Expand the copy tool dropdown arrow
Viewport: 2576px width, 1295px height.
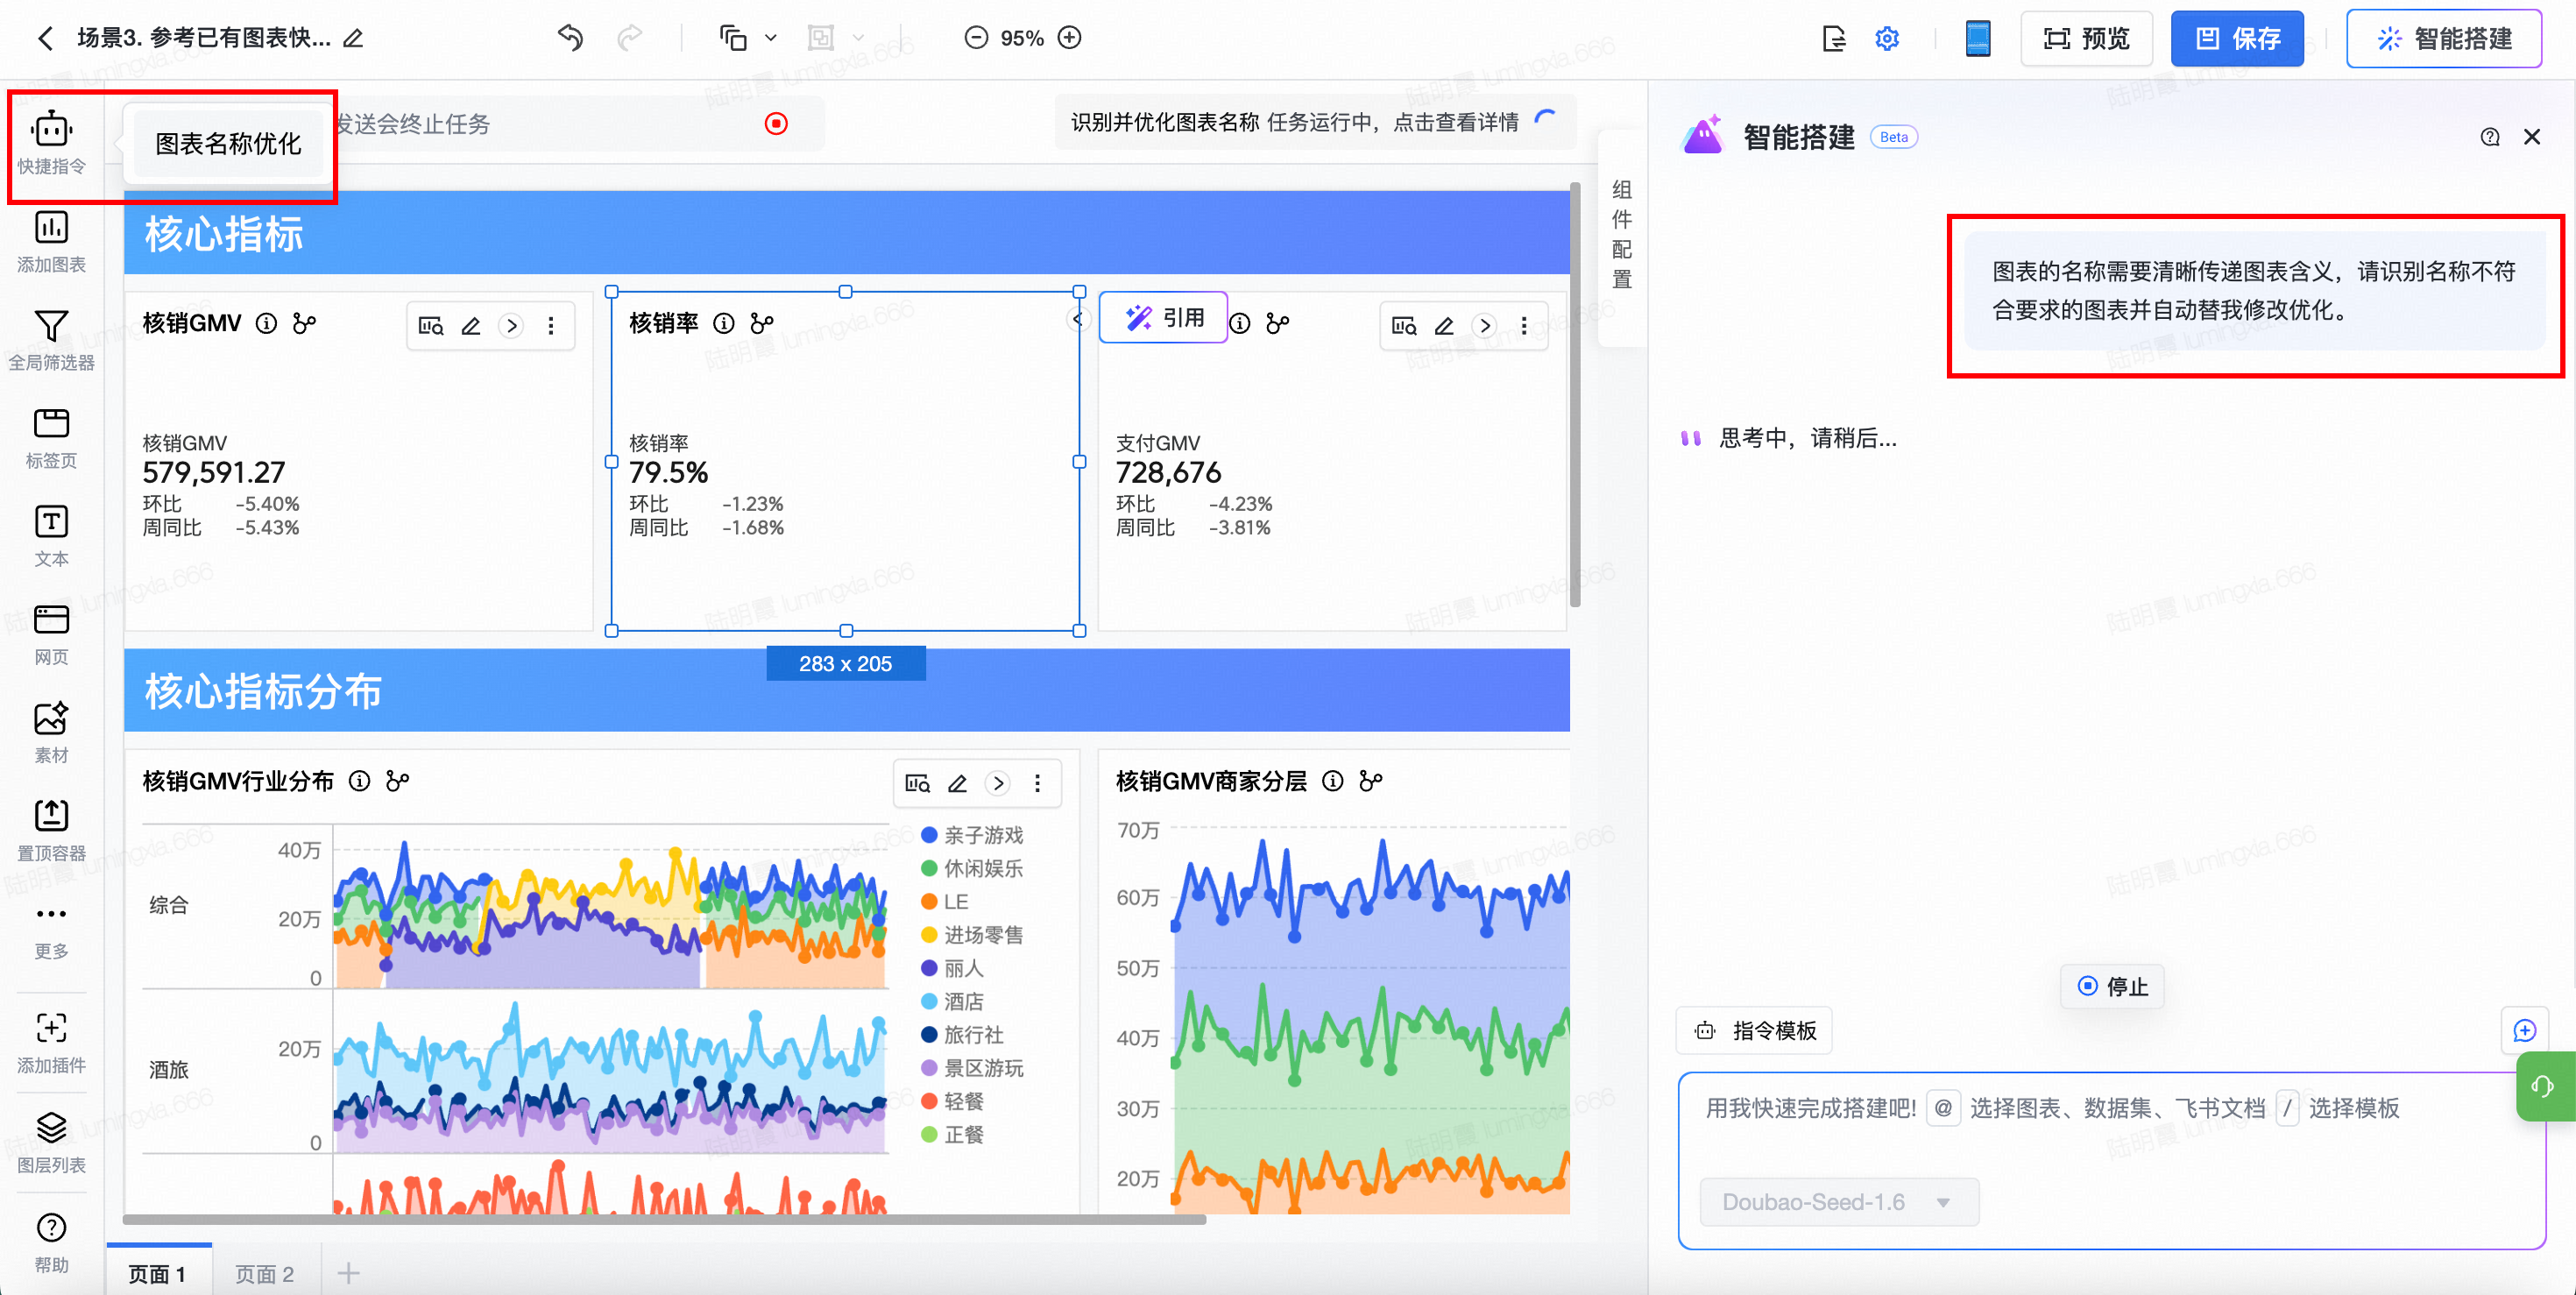(x=771, y=38)
